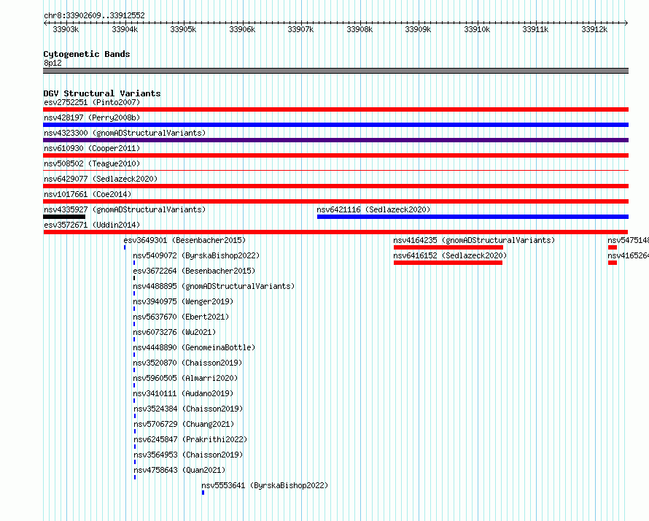649x521 pixels.
Task: Click the 33905k ruler position
Action: pos(183,29)
